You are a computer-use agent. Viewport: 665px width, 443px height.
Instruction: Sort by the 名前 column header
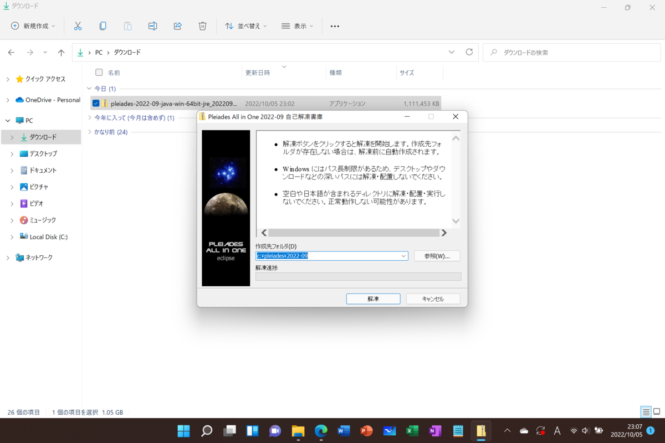(x=114, y=73)
